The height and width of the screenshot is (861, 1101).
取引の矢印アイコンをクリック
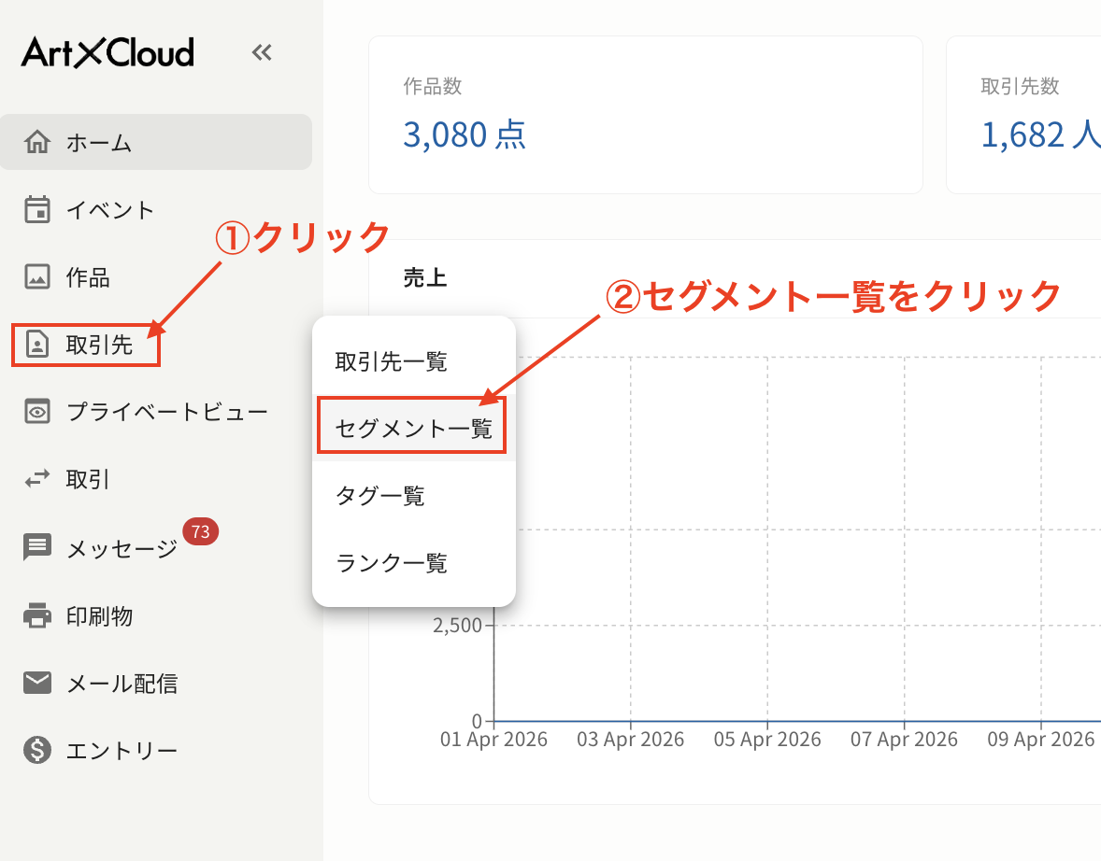[x=36, y=478]
